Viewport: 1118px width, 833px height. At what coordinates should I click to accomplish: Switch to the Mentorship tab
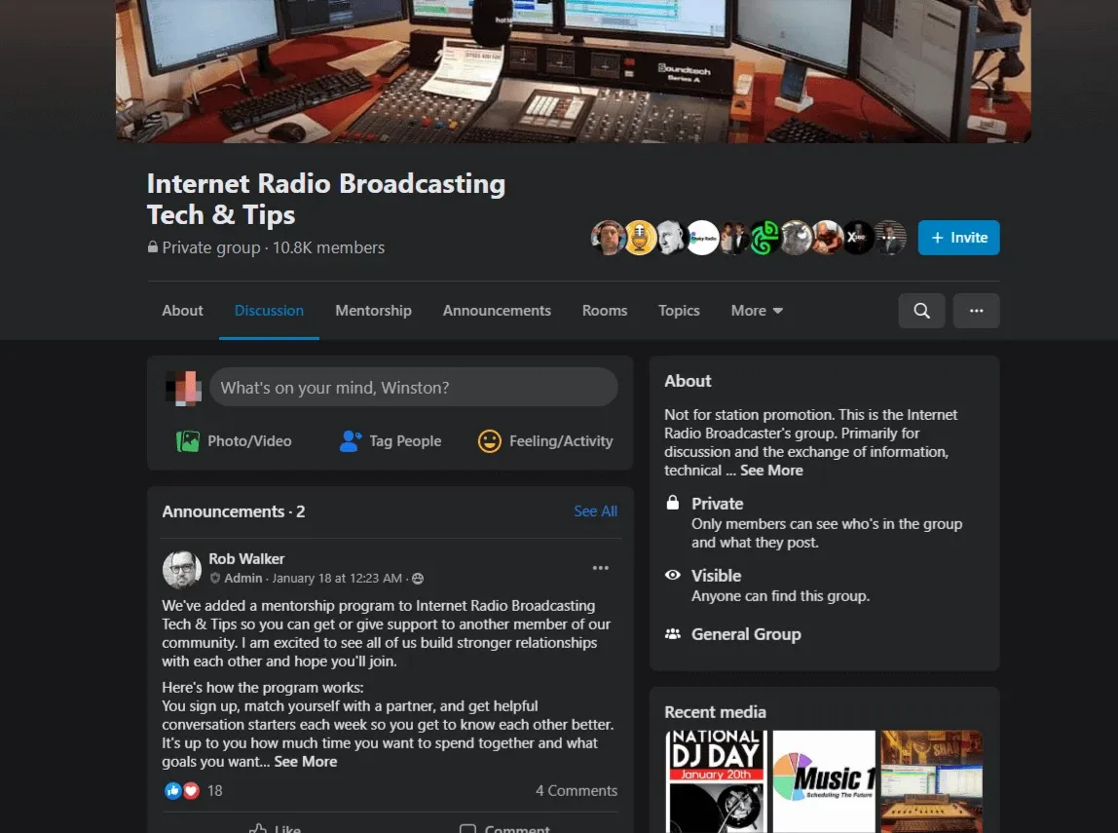tap(373, 310)
